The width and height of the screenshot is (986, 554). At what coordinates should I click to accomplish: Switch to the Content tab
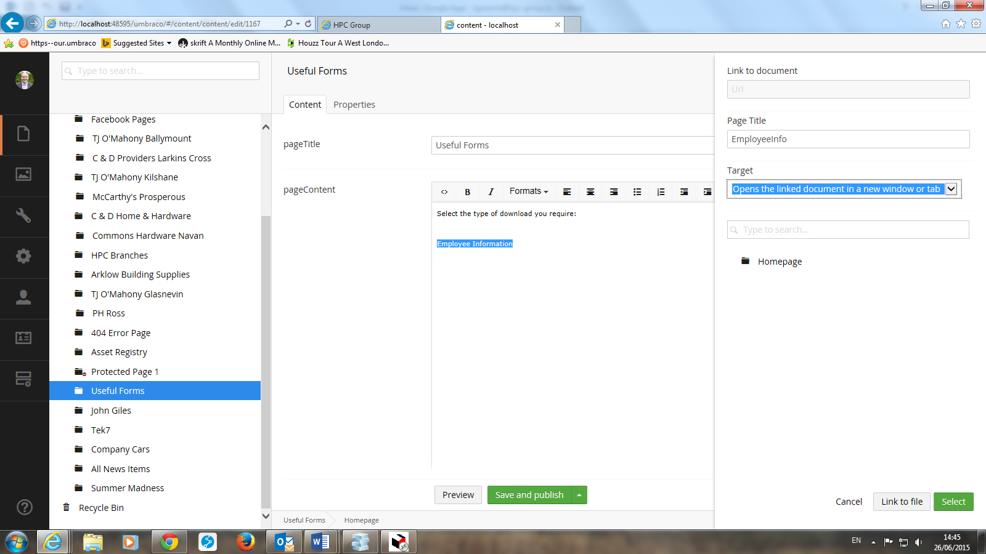pyautogui.click(x=305, y=105)
